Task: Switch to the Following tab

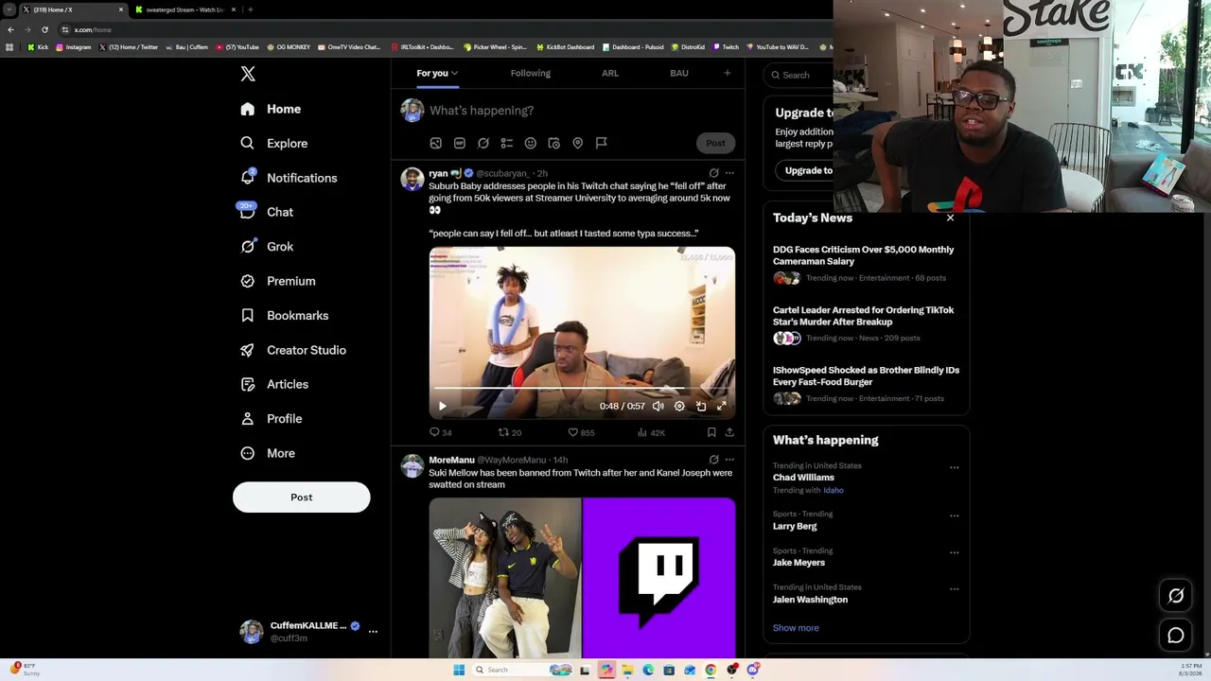Action: 531,73
